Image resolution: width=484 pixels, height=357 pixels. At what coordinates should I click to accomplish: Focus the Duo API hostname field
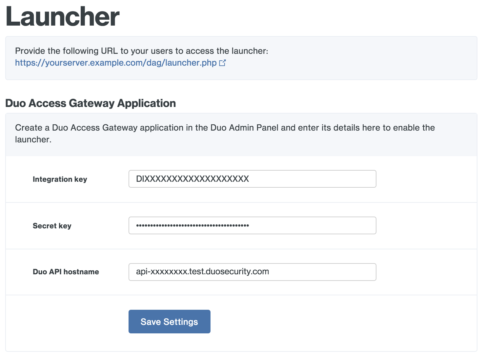point(252,272)
